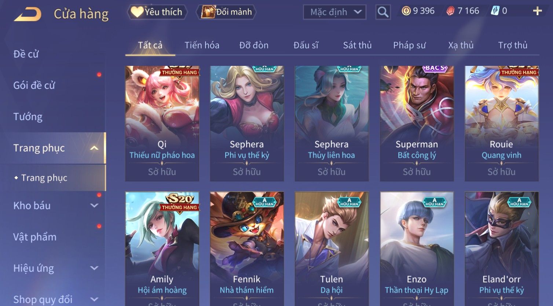553x306 pixels.
Task: Select the Tiến hóa filter tab
Action: tap(202, 45)
